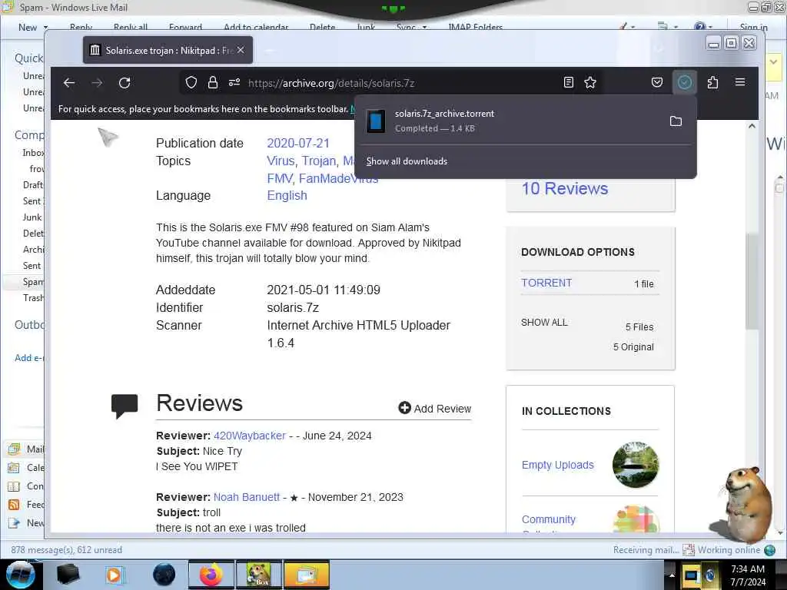
Task: Select Trash folder in Windows Live Mail
Action: (x=33, y=298)
